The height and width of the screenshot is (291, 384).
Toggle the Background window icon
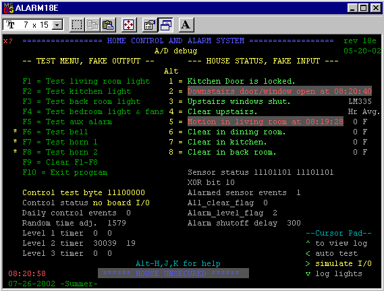[165, 25]
